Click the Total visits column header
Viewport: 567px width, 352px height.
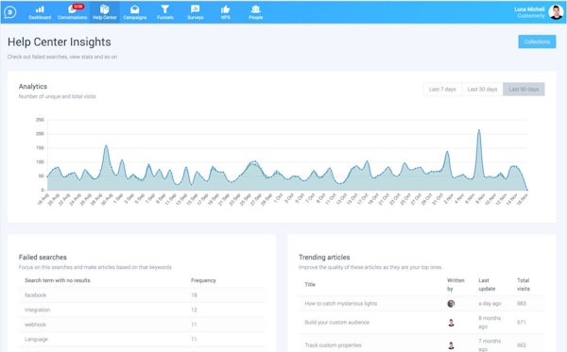524,284
